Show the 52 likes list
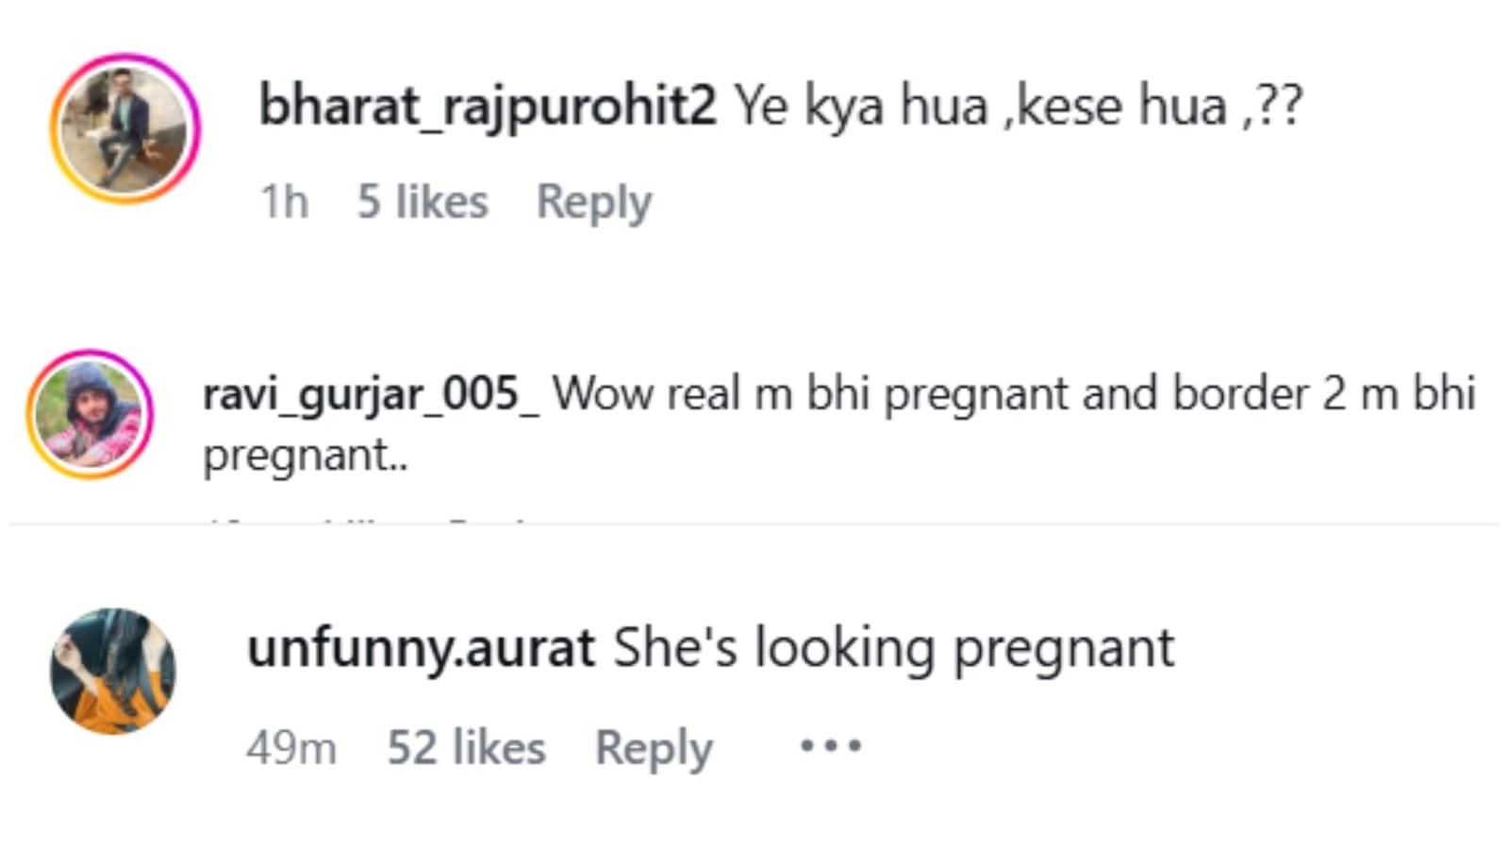The image size is (1509, 846). click(x=466, y=748)
